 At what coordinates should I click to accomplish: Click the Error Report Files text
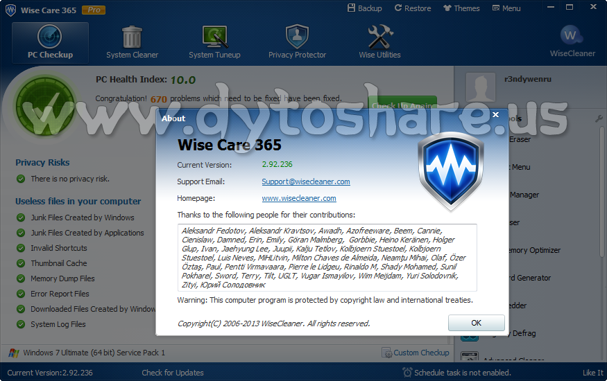click(60, 294)
